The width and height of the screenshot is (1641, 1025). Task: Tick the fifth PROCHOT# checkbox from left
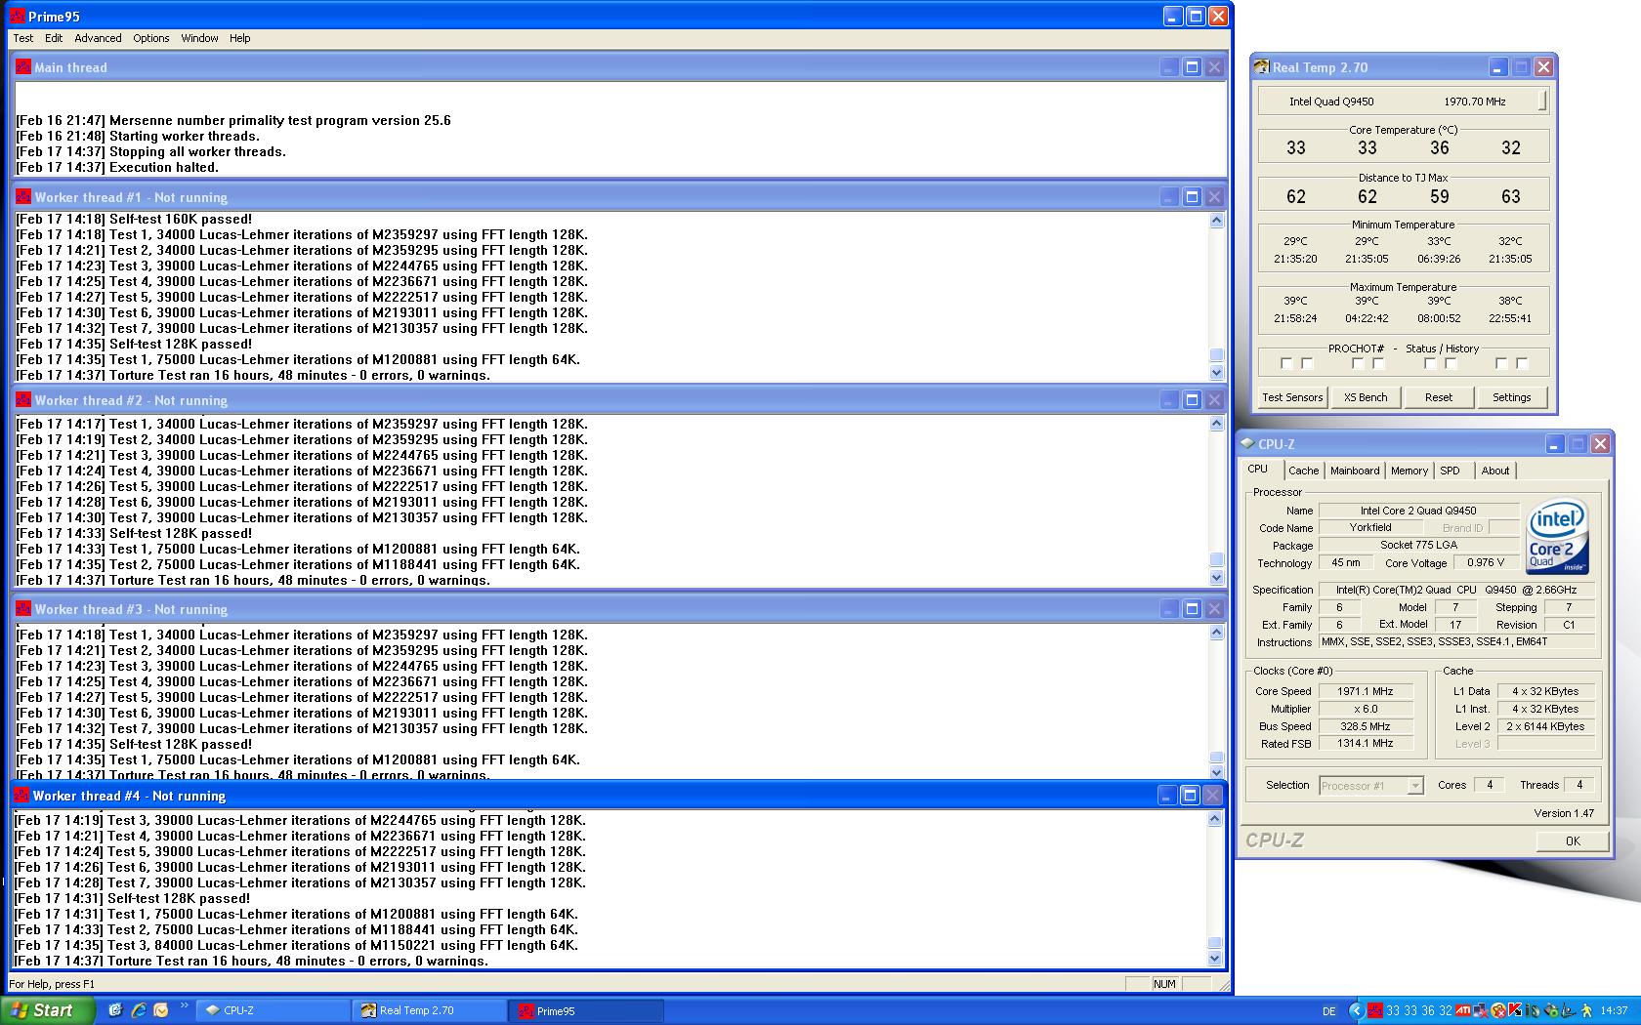pos(1430,363)
